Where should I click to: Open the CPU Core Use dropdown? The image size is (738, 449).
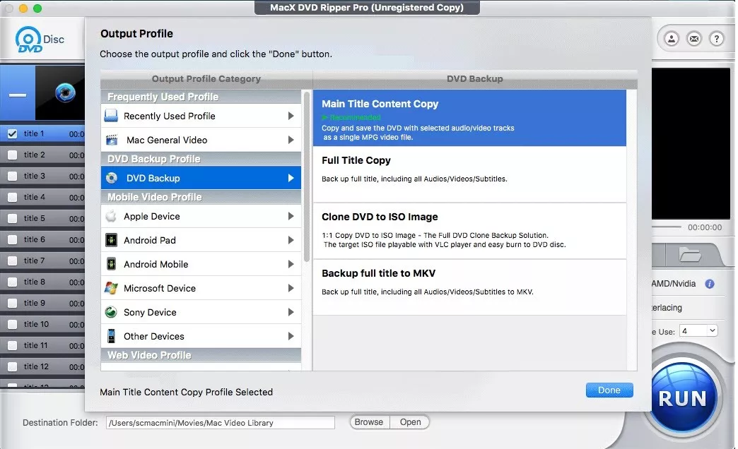698,330
